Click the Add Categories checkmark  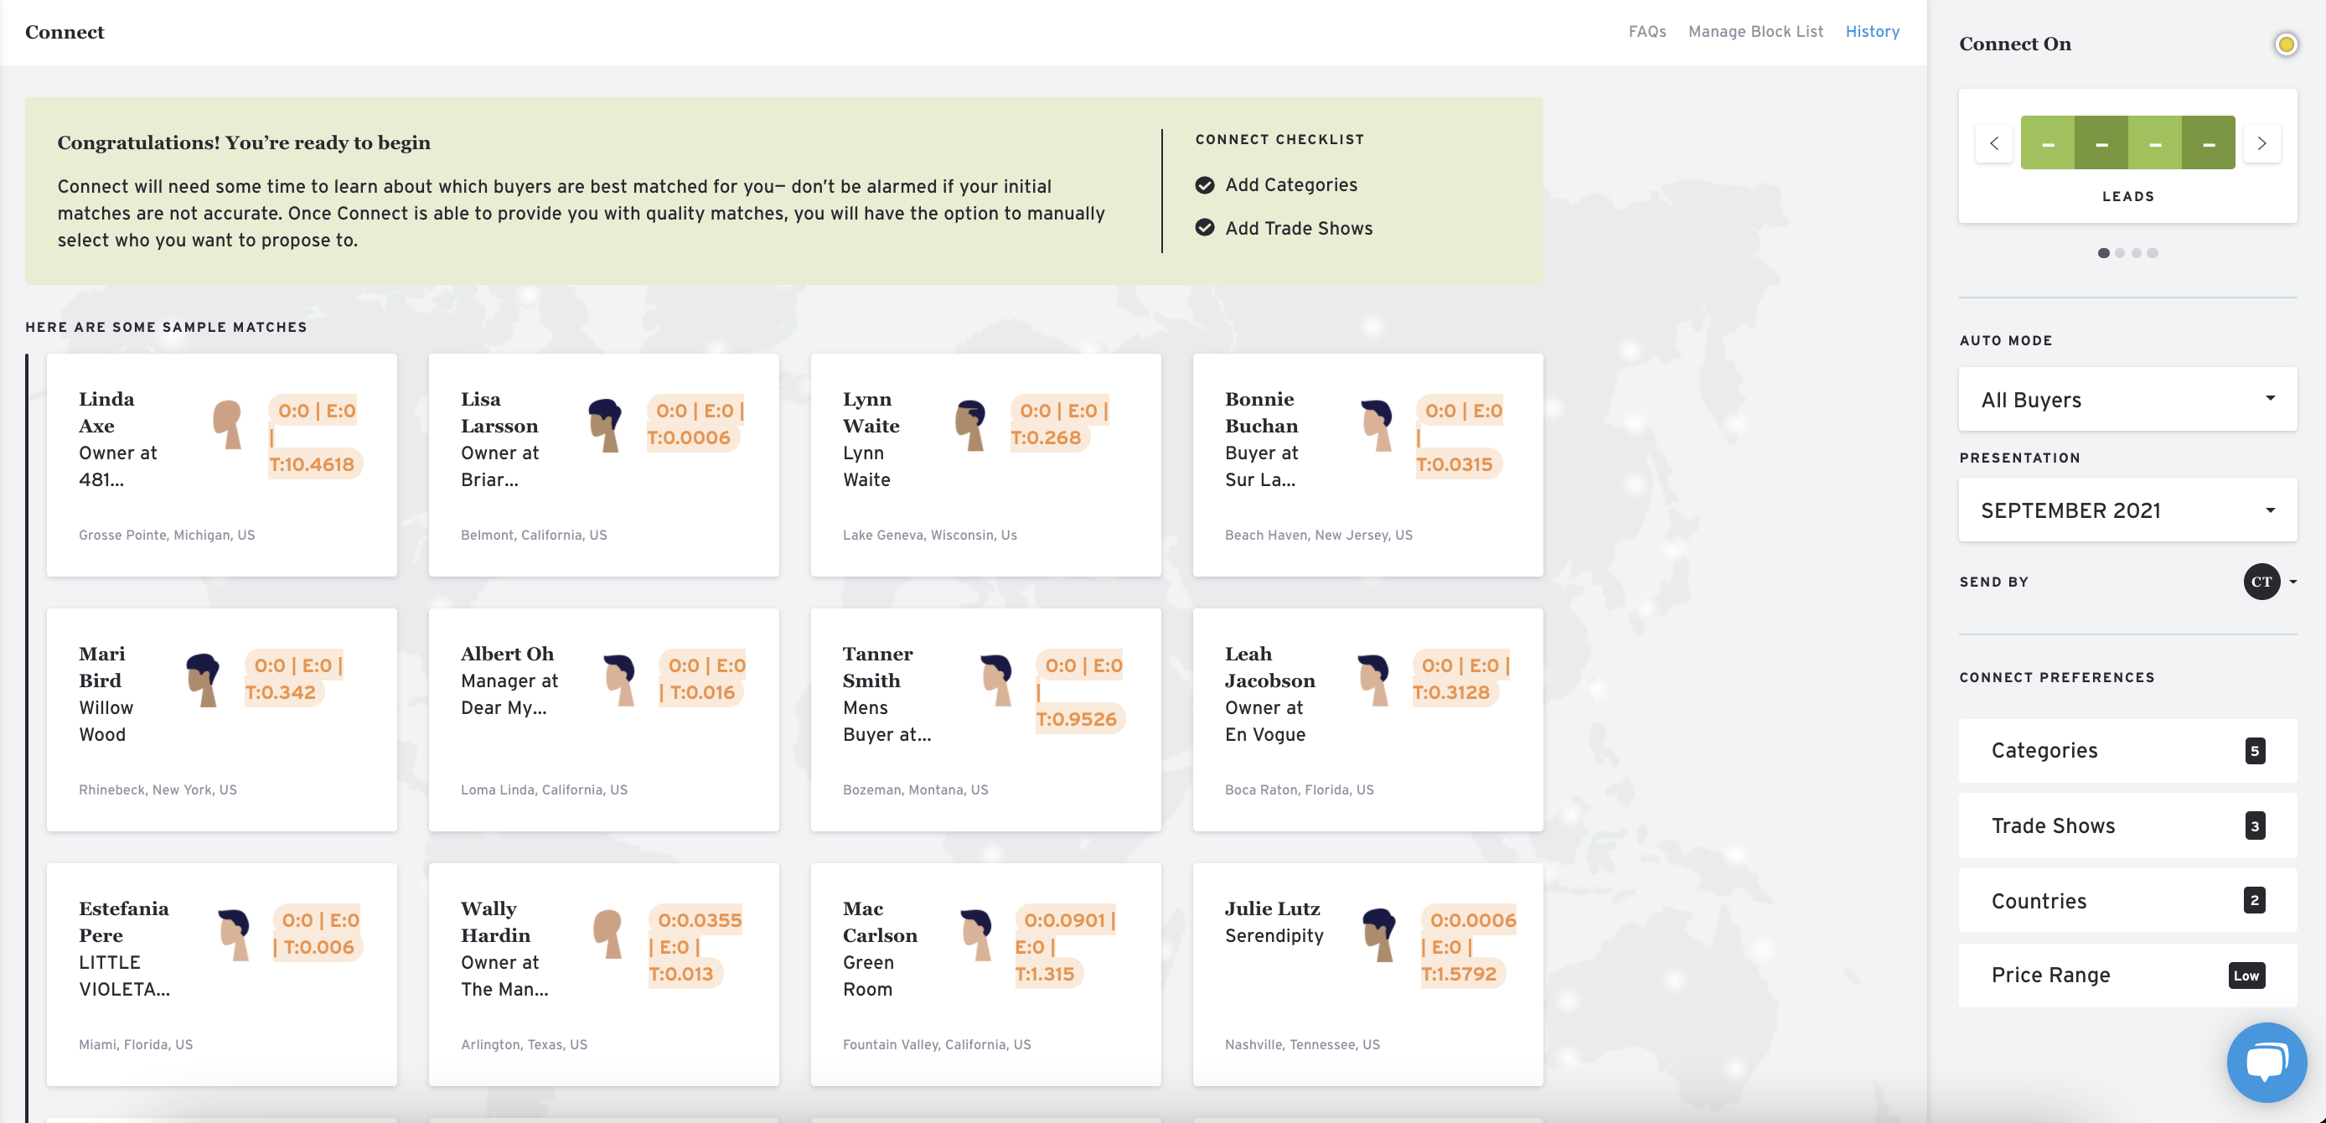(x=1205, y=185)
